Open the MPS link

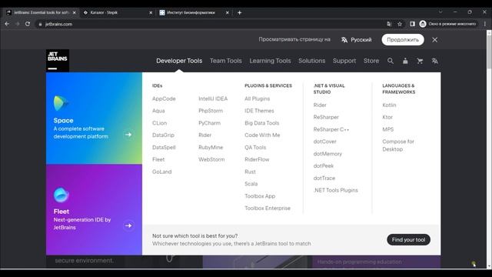tap(387, 129)
